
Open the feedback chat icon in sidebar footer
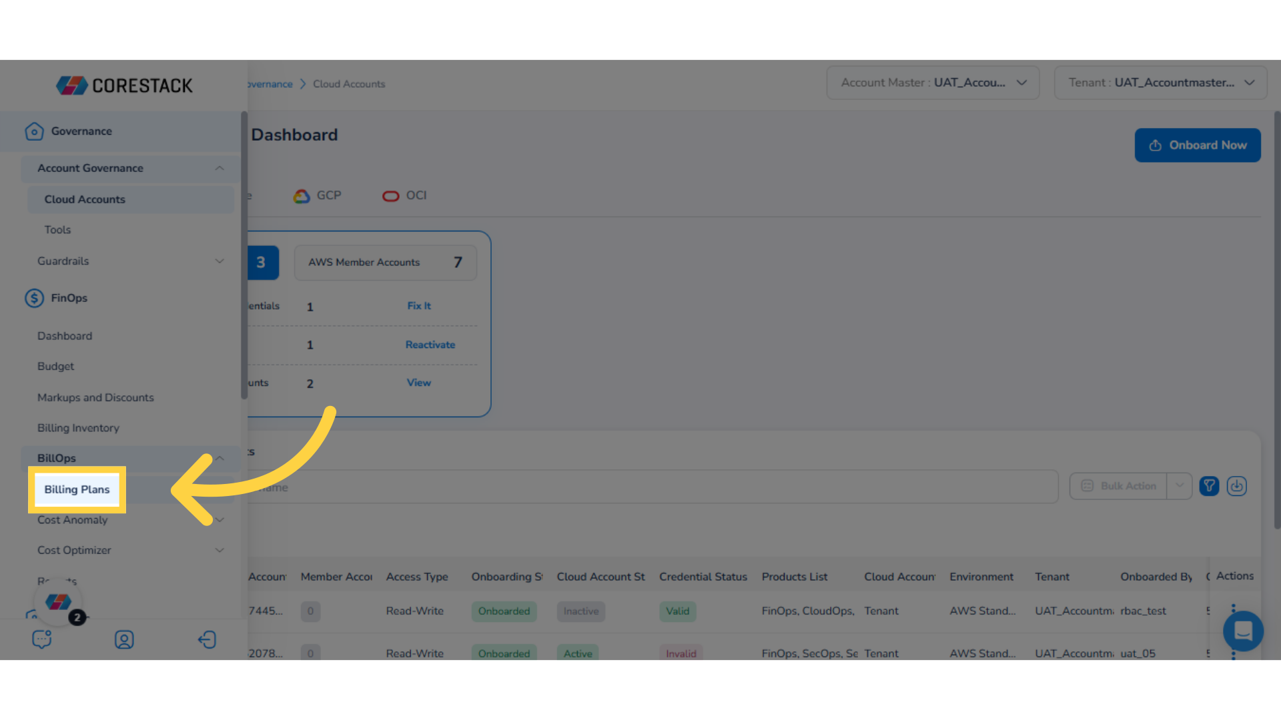tap(42, 639)
